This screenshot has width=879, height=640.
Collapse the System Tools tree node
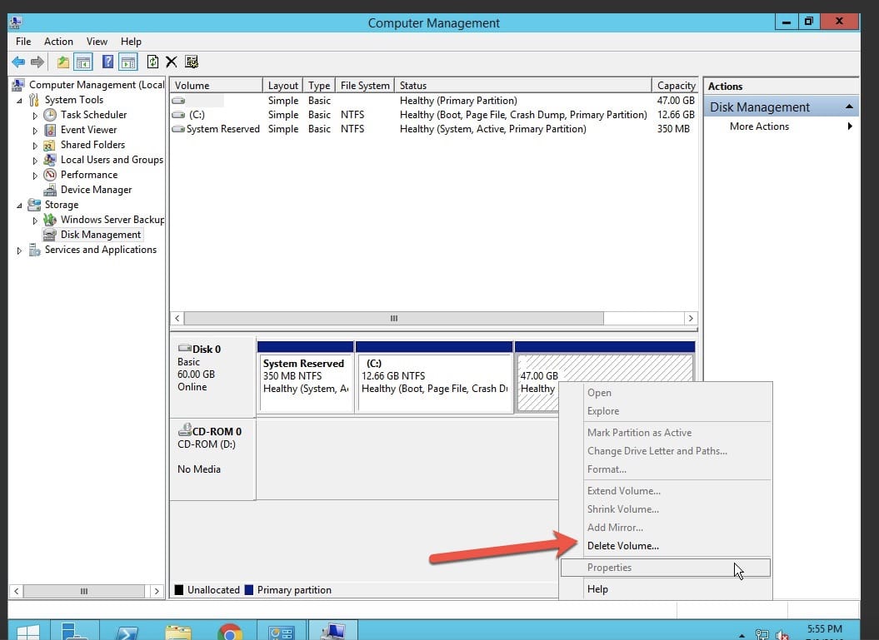click(x=20, y=100)
